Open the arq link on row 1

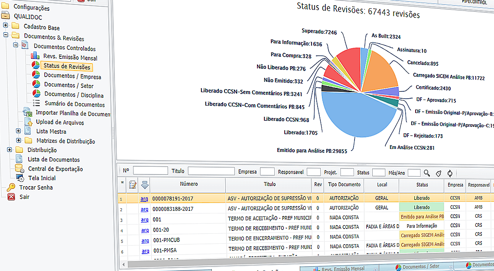click(x=144, y=198)
